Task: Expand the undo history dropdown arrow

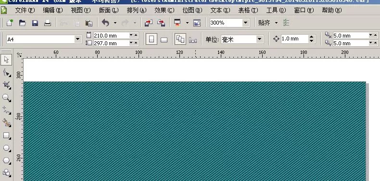Action: pos(115,23)
